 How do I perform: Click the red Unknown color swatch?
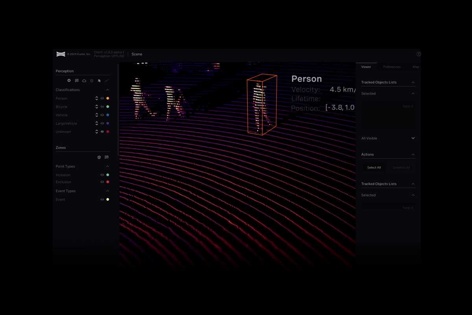click(x=108, y=132)
